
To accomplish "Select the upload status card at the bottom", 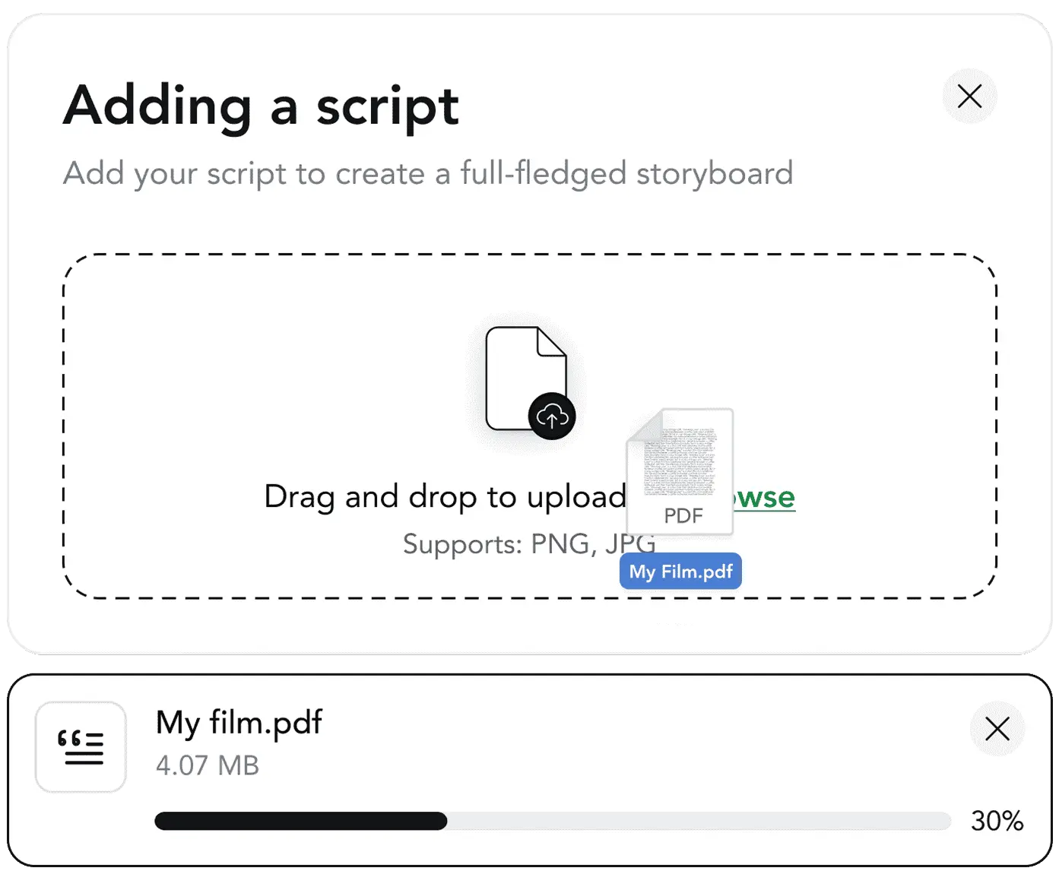I will (x=529, y=769).
